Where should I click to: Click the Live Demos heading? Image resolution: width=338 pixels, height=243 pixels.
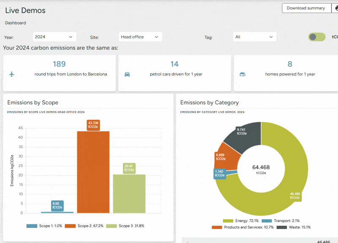click(x=25, y=10)
